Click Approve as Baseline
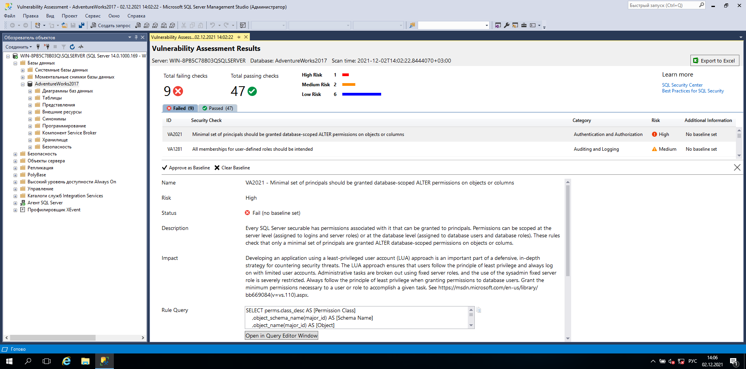Screen dimensions: 746x369 pos(186,168)
